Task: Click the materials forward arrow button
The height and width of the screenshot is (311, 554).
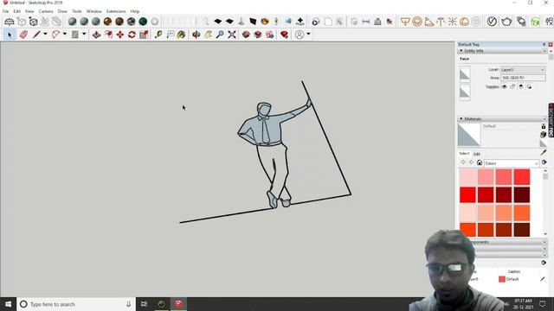Action: [x=471, y=162]
